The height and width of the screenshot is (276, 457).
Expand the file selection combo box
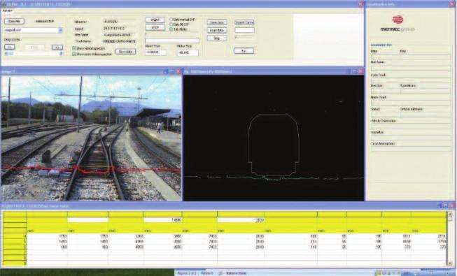click(x=60, y=30)
